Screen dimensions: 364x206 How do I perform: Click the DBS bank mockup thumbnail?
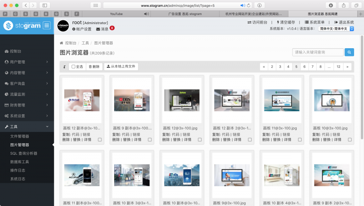(132, 100)
